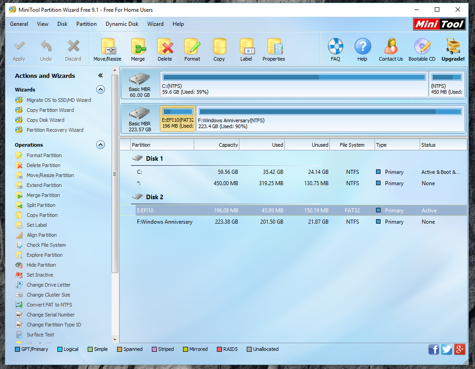Image resolution: width=475 pixels, height=369 pixels.
Task: Click the Undo arrow toolbar icon
Action: coord(46,47)
